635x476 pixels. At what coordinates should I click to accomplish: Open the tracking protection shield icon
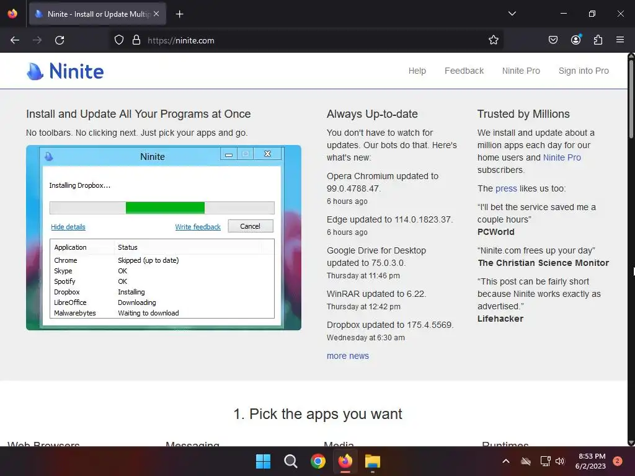[118, 40]
